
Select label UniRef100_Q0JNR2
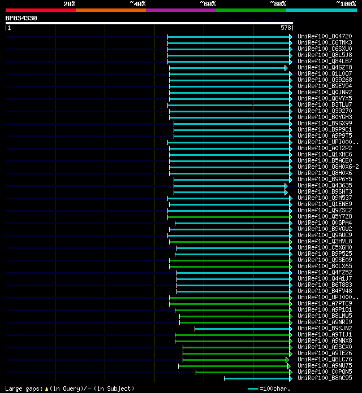click(325, 92)
